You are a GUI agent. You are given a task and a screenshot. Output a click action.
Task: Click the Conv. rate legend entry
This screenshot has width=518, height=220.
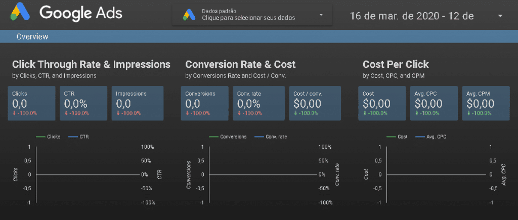[271, 137]
